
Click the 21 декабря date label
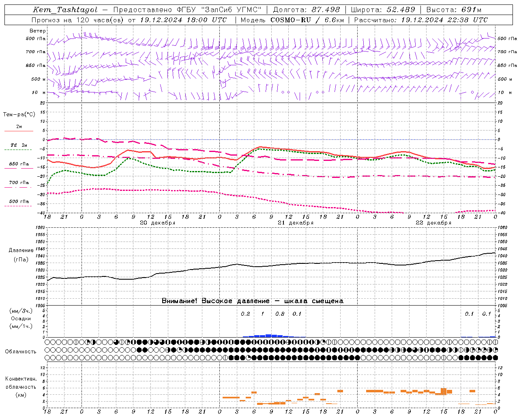tap(295, 223)
